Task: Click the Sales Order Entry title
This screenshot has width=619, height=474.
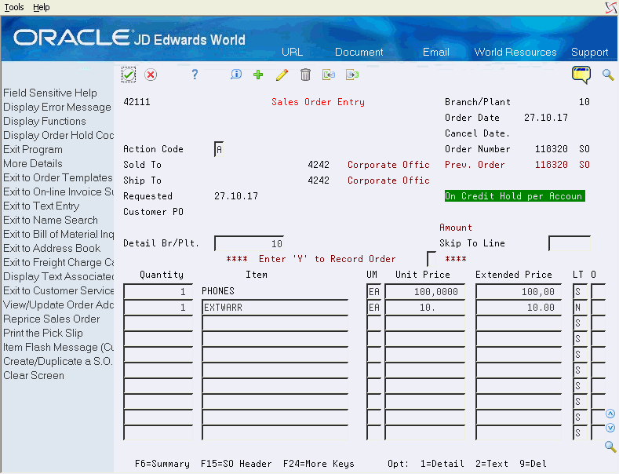Action: point(318,102)
